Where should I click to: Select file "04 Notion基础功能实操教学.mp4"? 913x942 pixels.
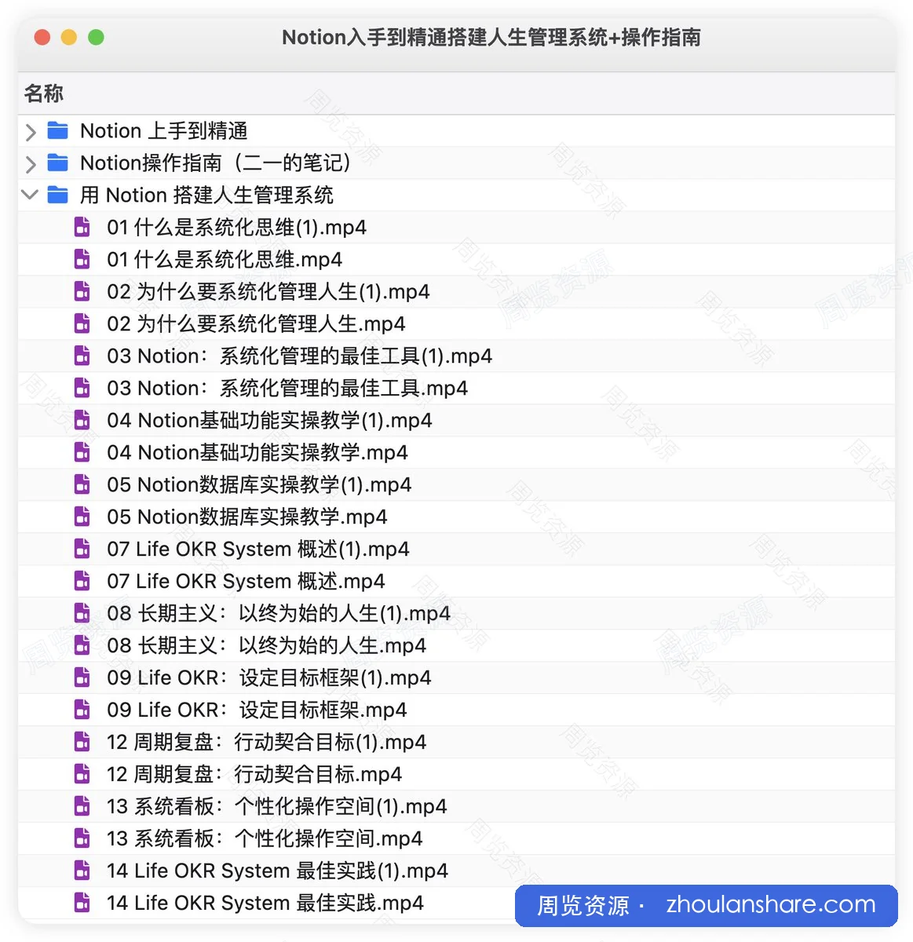(x=257, y=452)
